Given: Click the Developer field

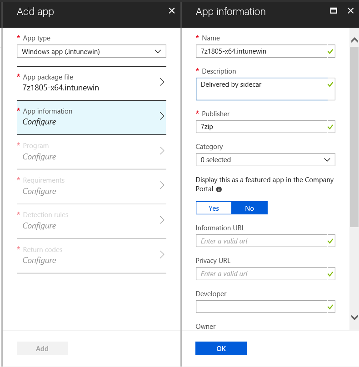Looking at the screenshot, I should [x=265, y=307].
